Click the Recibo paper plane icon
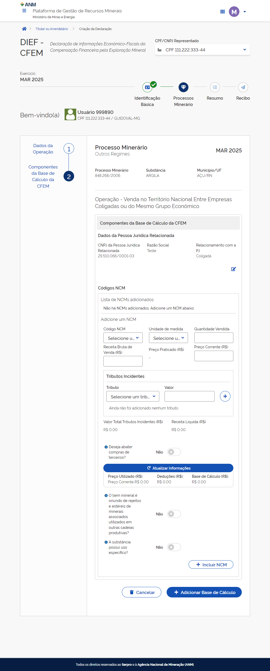This screenshot has height=671, width=270. 243,87
